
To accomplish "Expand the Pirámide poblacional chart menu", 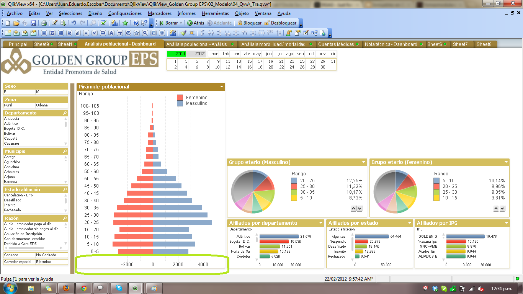I will pyautogui.click(x=222, y=87).
